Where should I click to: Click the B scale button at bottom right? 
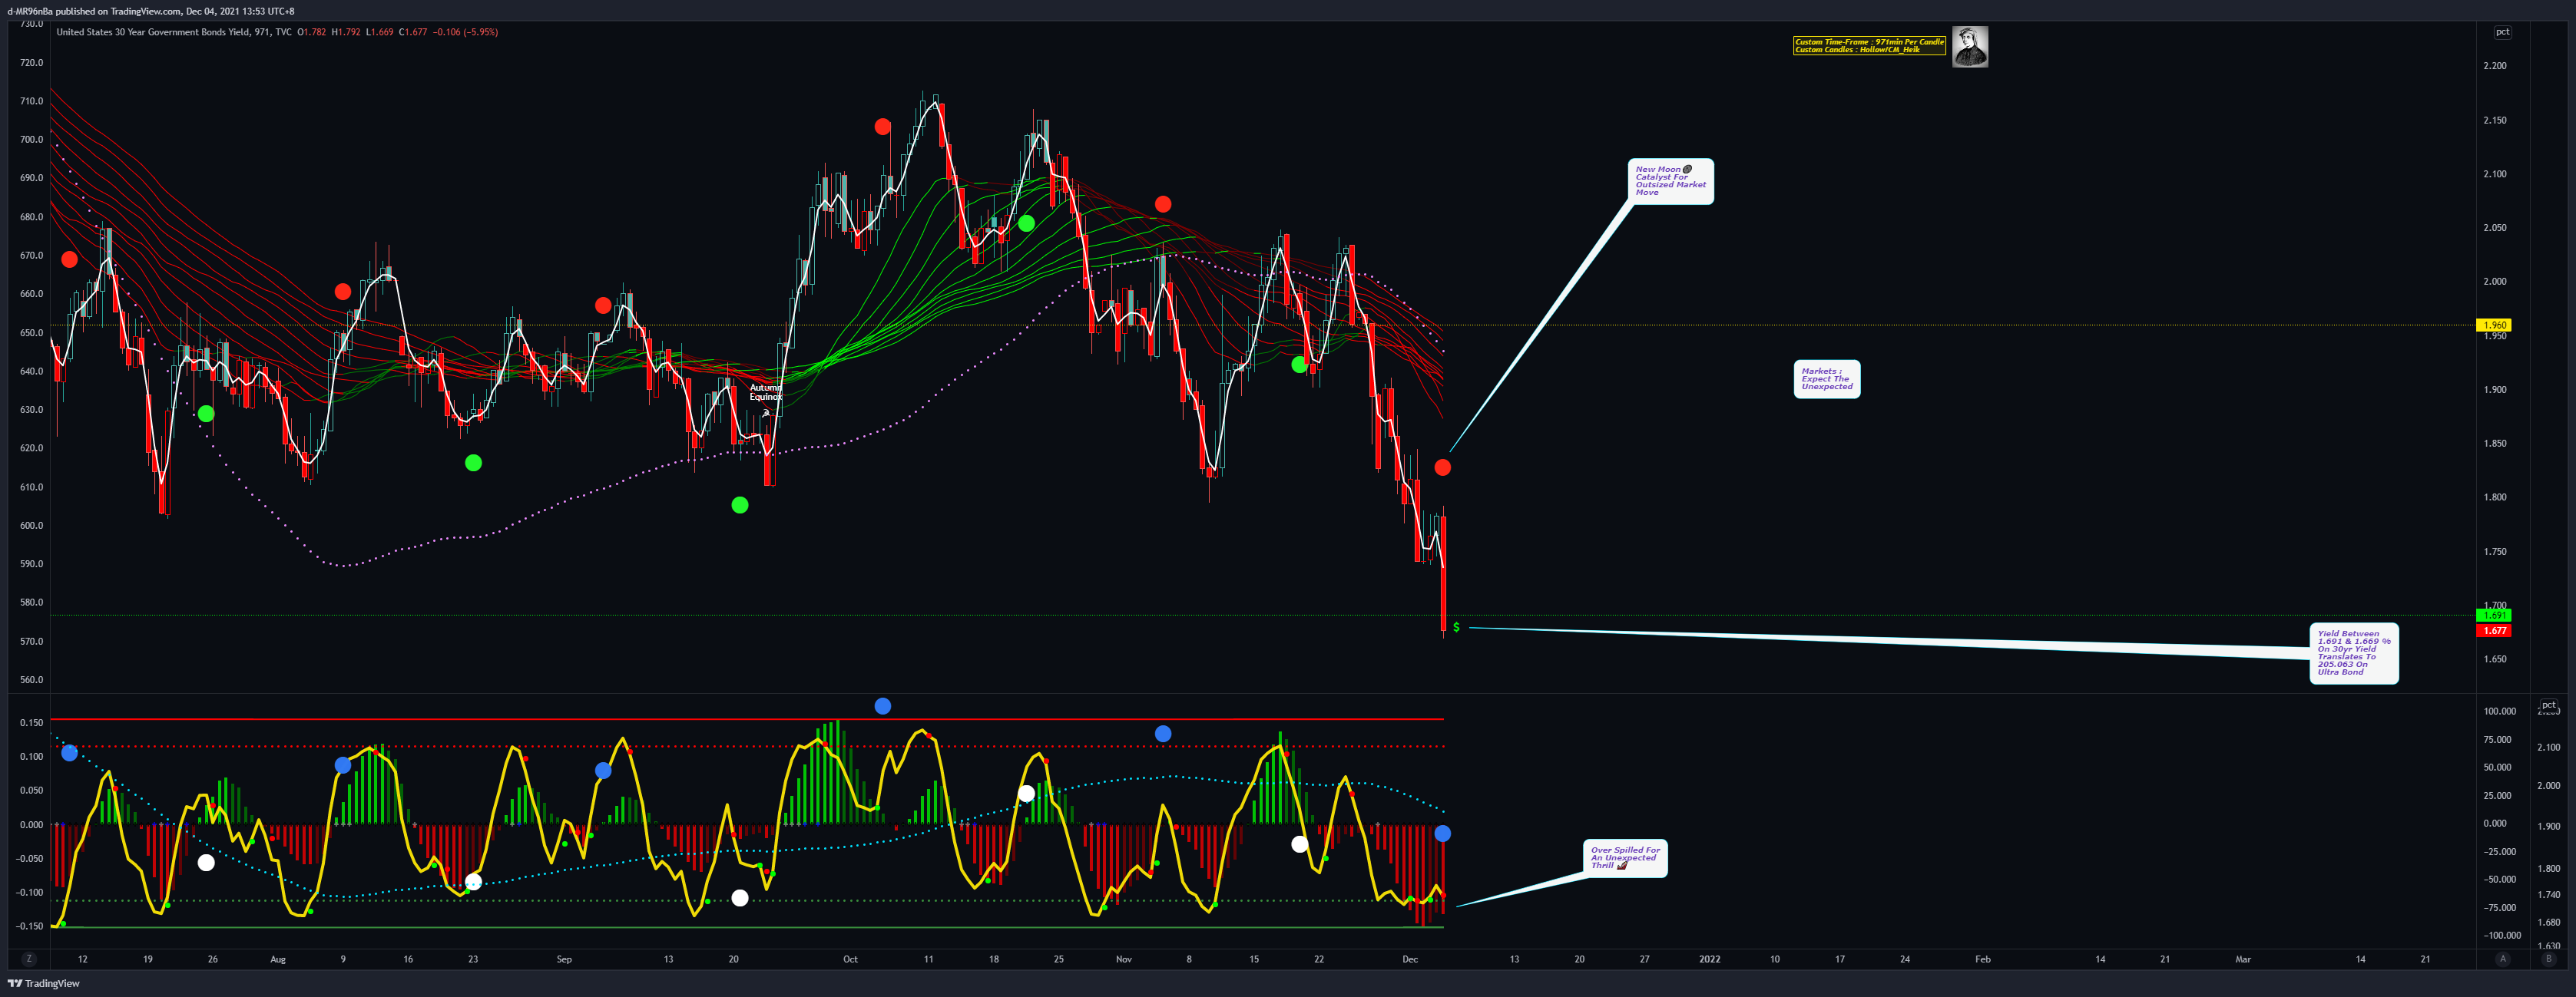click(2548, 959)
